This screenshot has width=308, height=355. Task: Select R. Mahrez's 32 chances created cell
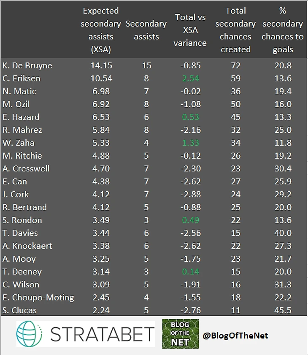235,130
